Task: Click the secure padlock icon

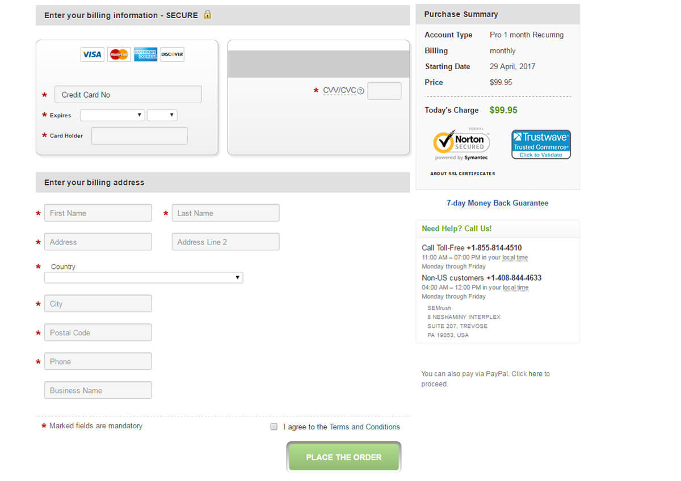Action: [x=207, y=15]
